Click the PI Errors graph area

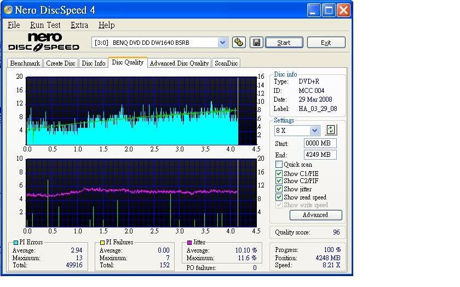coord(141,110)
